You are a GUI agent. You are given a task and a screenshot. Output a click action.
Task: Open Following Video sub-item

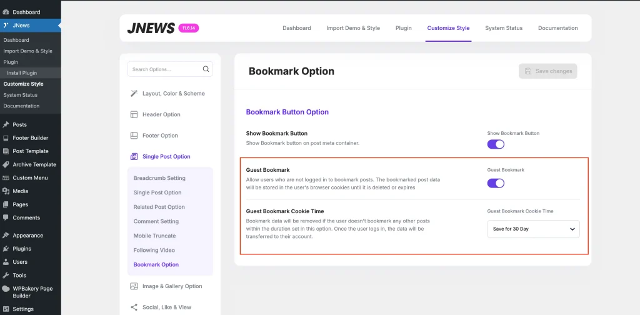pyautogui.click(x=154, y=250)
